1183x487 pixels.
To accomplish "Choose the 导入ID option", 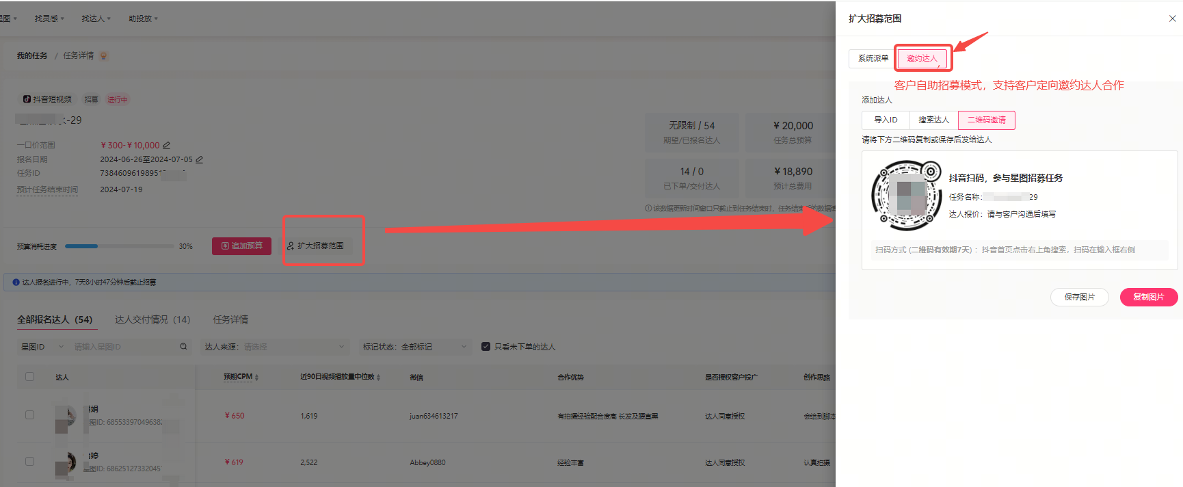I will (x=886, y=120).
